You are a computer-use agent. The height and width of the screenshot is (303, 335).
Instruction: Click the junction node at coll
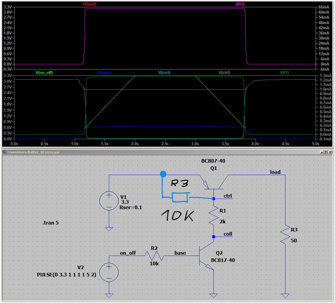point(214,237)
